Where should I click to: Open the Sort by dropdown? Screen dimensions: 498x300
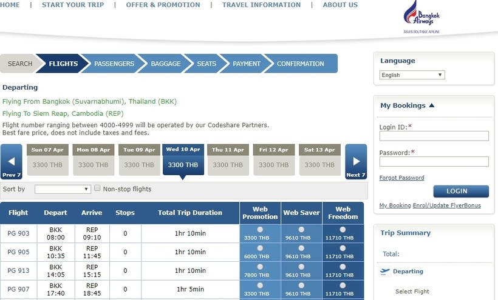[63, 189]
